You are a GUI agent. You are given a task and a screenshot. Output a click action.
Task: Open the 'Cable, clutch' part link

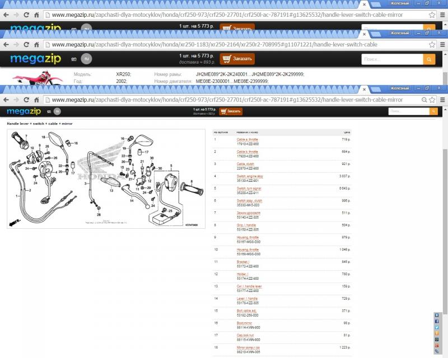coord(245,164)
